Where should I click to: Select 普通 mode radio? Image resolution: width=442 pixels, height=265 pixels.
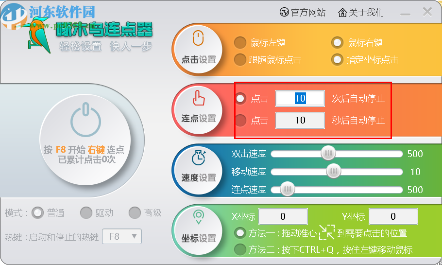[x=37, y=213]
